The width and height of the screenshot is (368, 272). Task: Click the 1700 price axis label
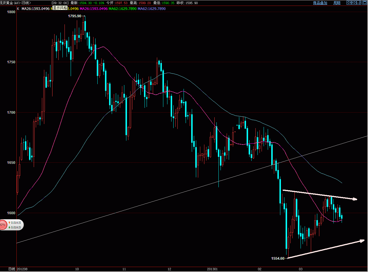pos(11,112)
